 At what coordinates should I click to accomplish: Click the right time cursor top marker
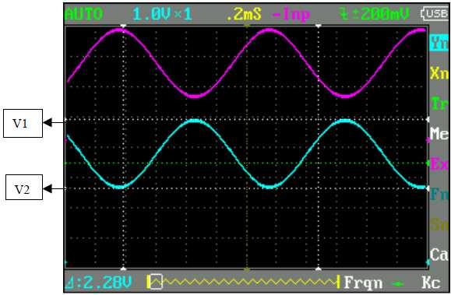coord(318,26)
